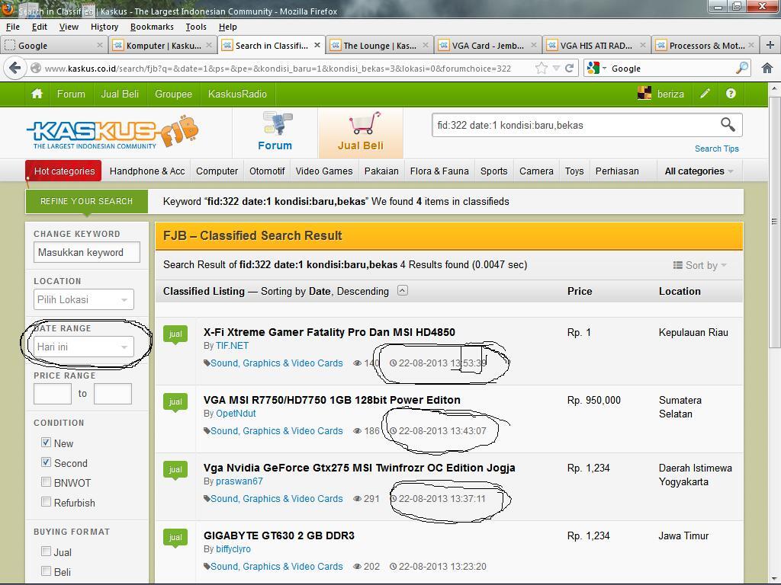Viewport: 781px width, 585px height.
Task: Open help via the question mark icon
Action: coord(731,94)
